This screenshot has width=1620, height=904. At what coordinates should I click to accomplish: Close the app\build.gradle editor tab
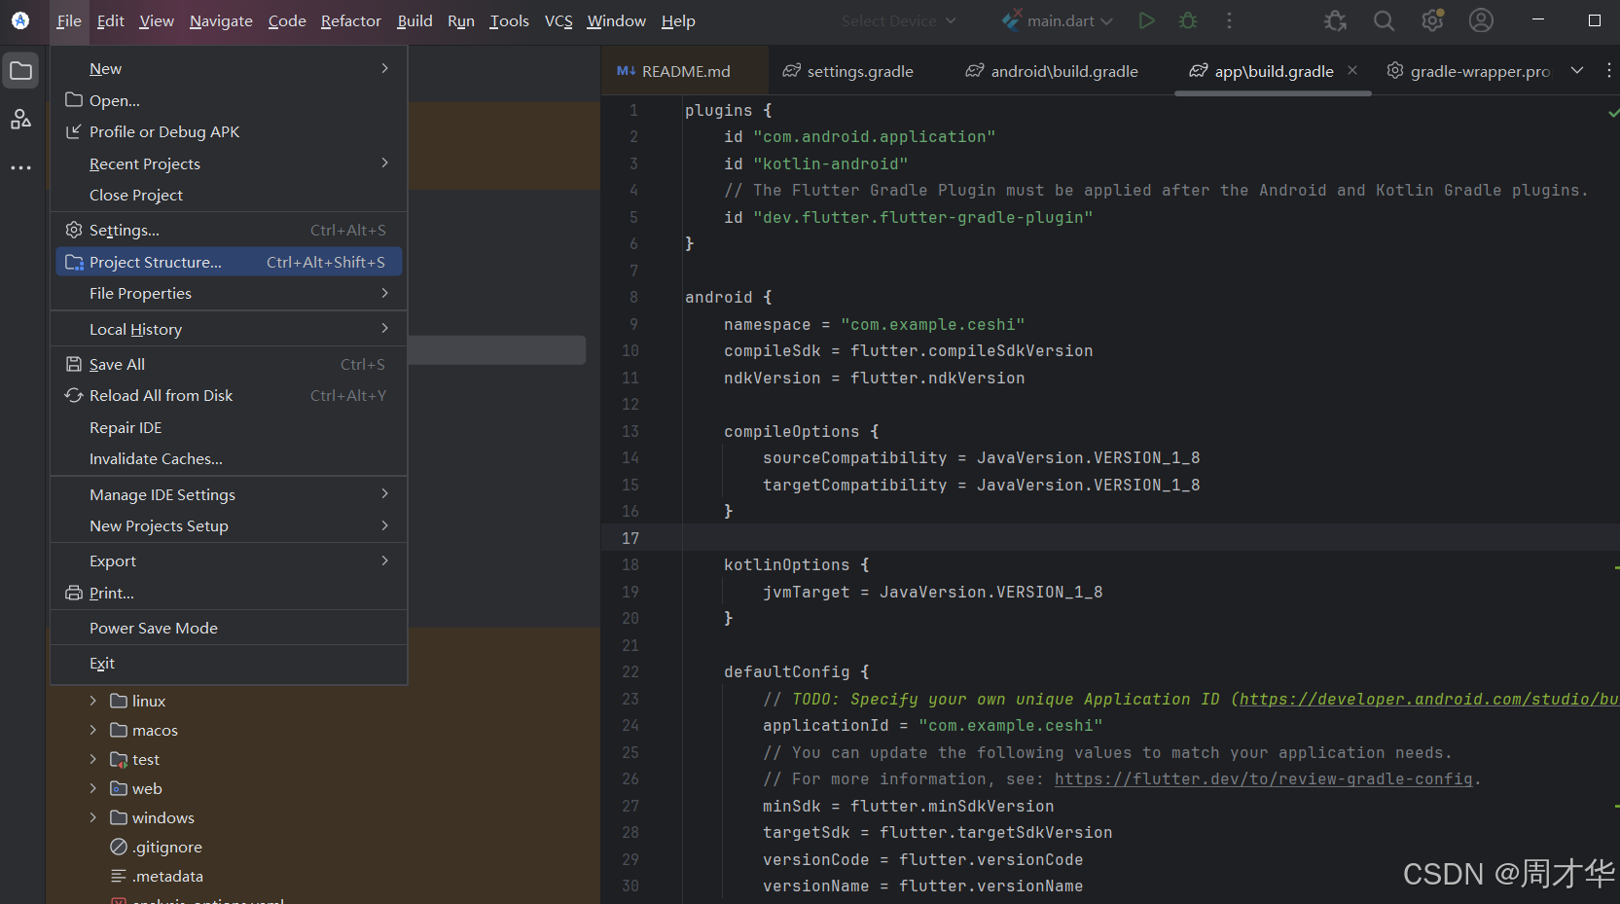pos(1352,70)
